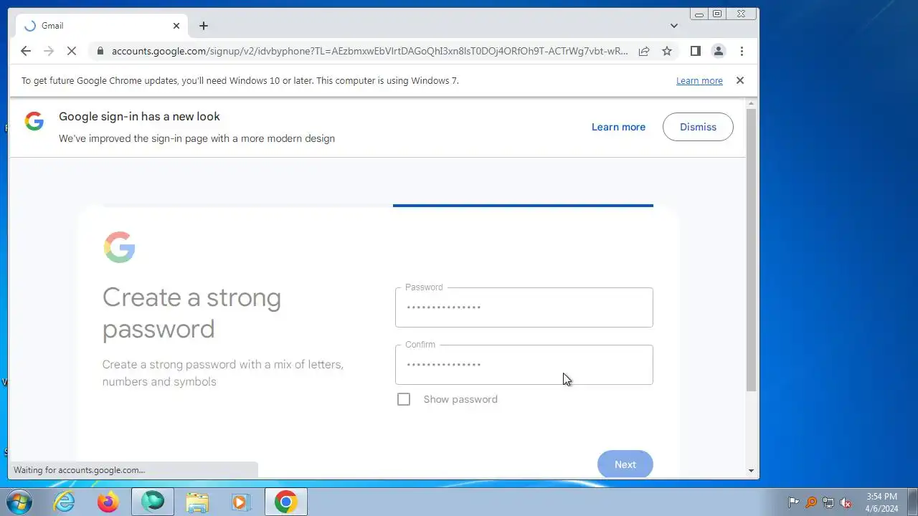Launch Firefox from taskbar
Screen dimensions: 918x516
point(108,502)
